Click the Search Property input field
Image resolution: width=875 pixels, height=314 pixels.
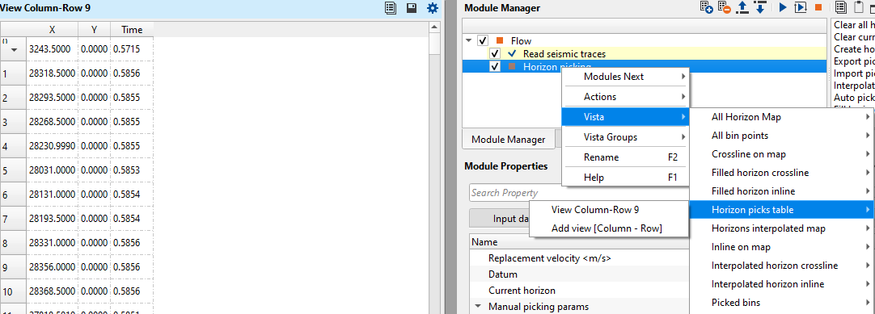coord(579,193)
